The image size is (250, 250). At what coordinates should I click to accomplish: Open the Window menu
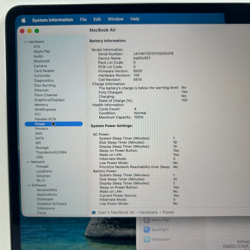115,19
